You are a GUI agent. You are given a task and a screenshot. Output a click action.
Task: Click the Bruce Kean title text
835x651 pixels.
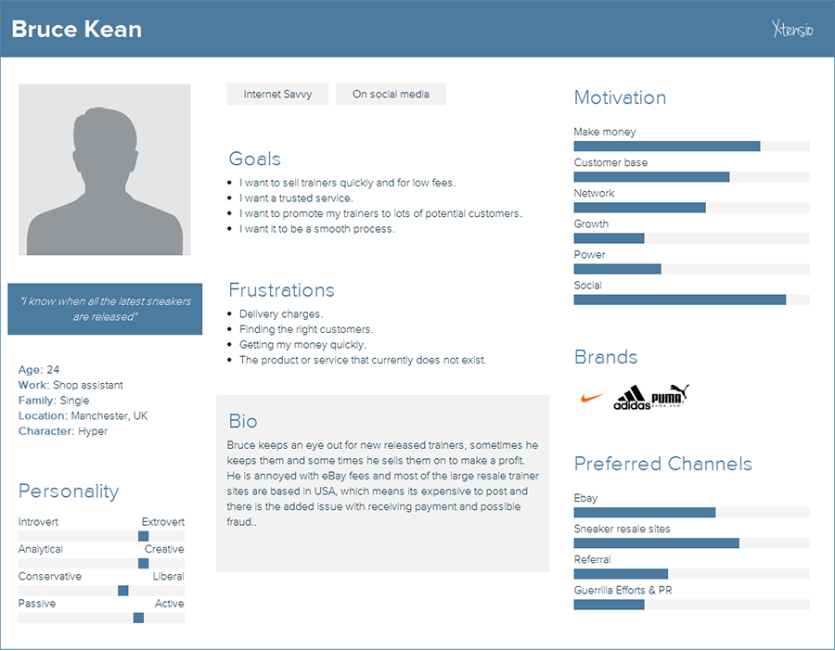pyautogui.click(x=77, y=29)
